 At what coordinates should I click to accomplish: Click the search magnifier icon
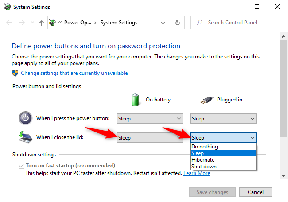200,23
